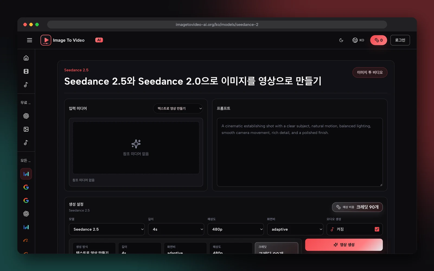Open the 4s duration dropdown
434x271 pixels.
point(176,229)
